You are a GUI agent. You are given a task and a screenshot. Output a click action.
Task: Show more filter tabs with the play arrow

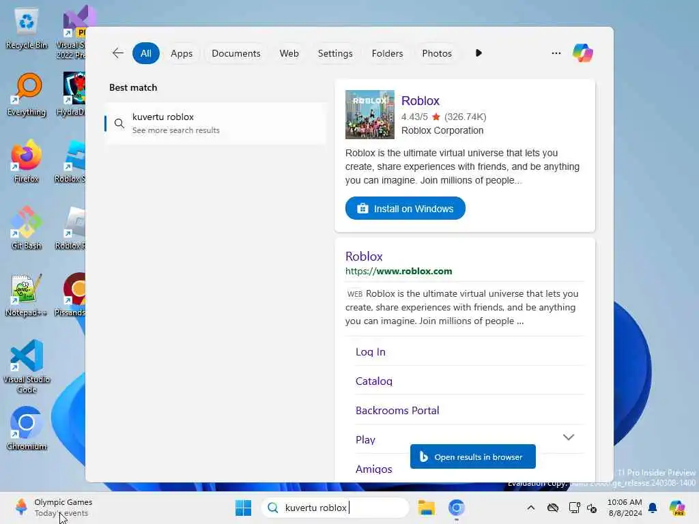click(x=479, y=53)
